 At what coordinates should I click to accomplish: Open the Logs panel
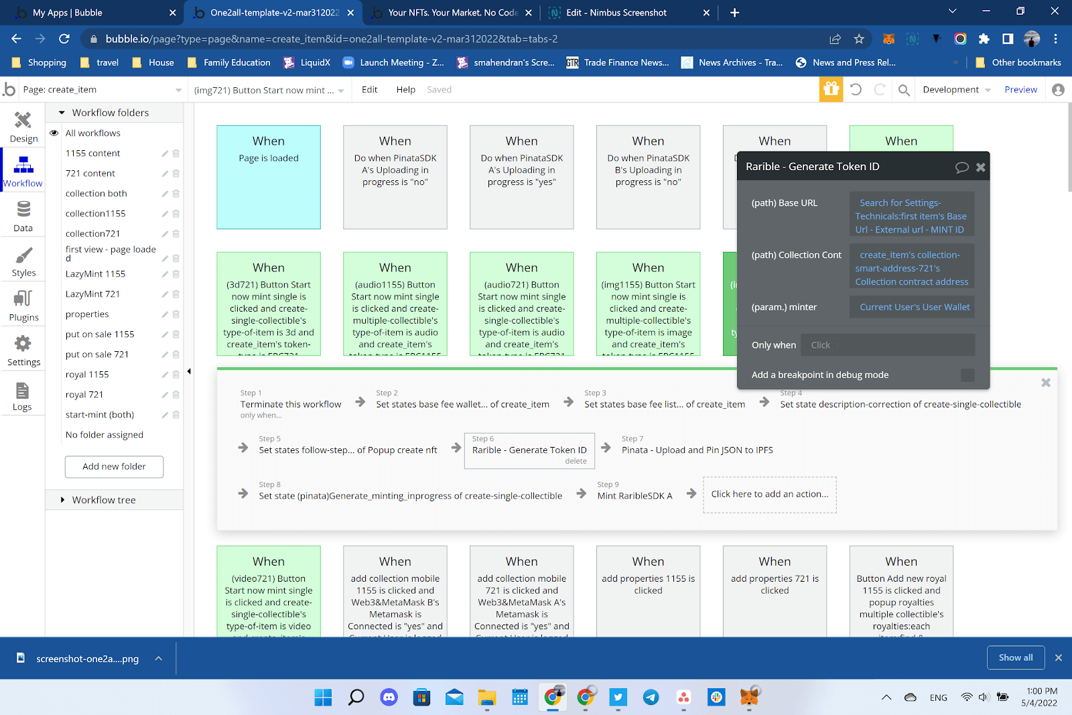(x=23, y=395)
